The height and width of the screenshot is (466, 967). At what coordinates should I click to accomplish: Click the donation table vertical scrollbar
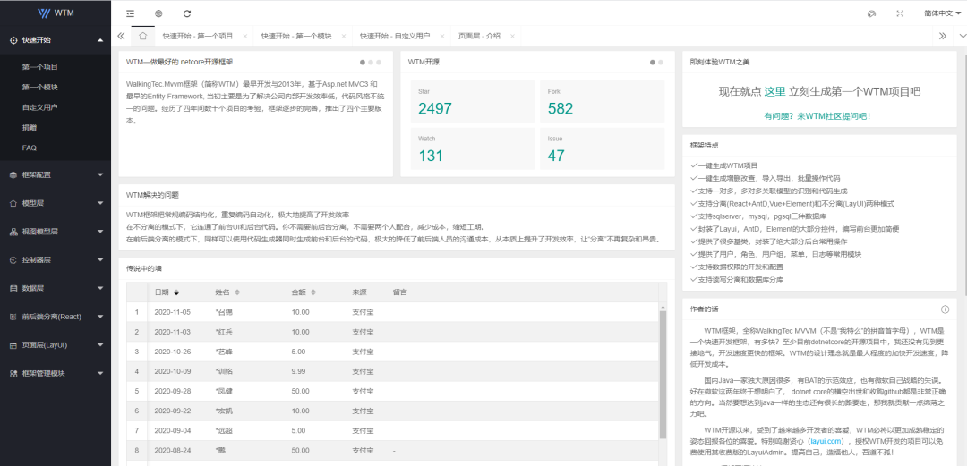pos(663,374)
